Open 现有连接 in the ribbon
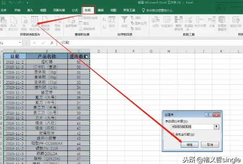 click(x=57, y=23)
